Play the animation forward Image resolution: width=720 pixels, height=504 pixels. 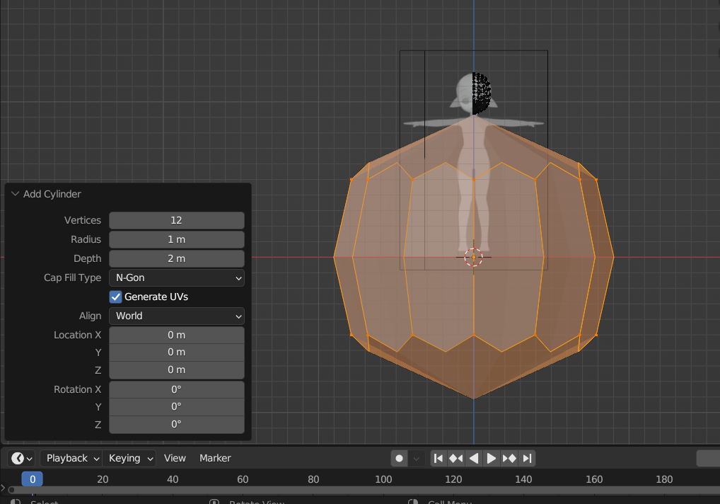tap(492, 458)
